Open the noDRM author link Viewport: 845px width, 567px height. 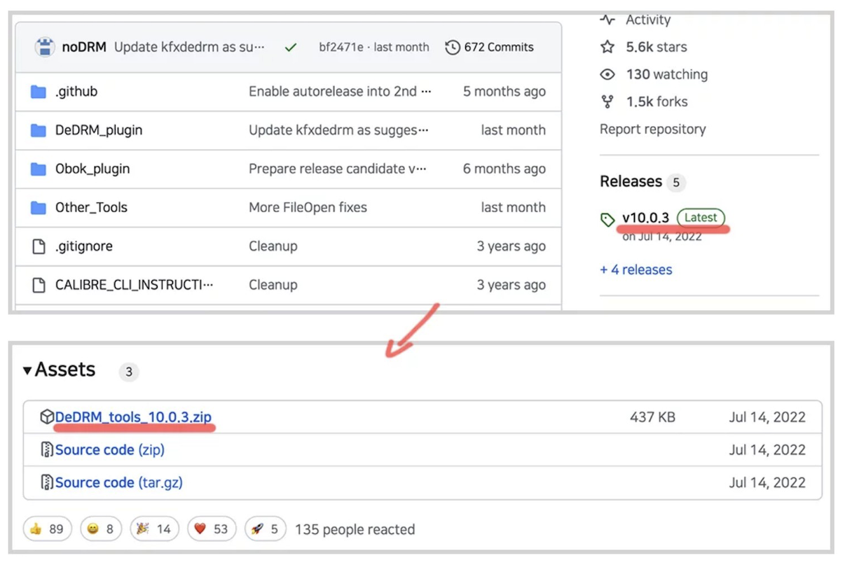click(84, 48)
